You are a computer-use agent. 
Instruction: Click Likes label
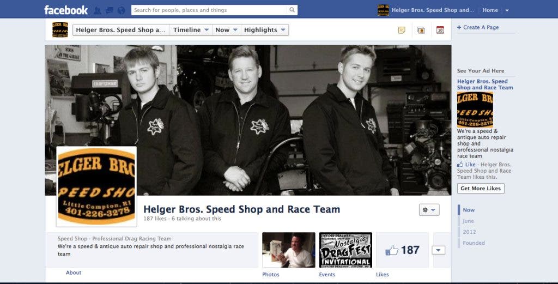[x=382, y=274]
